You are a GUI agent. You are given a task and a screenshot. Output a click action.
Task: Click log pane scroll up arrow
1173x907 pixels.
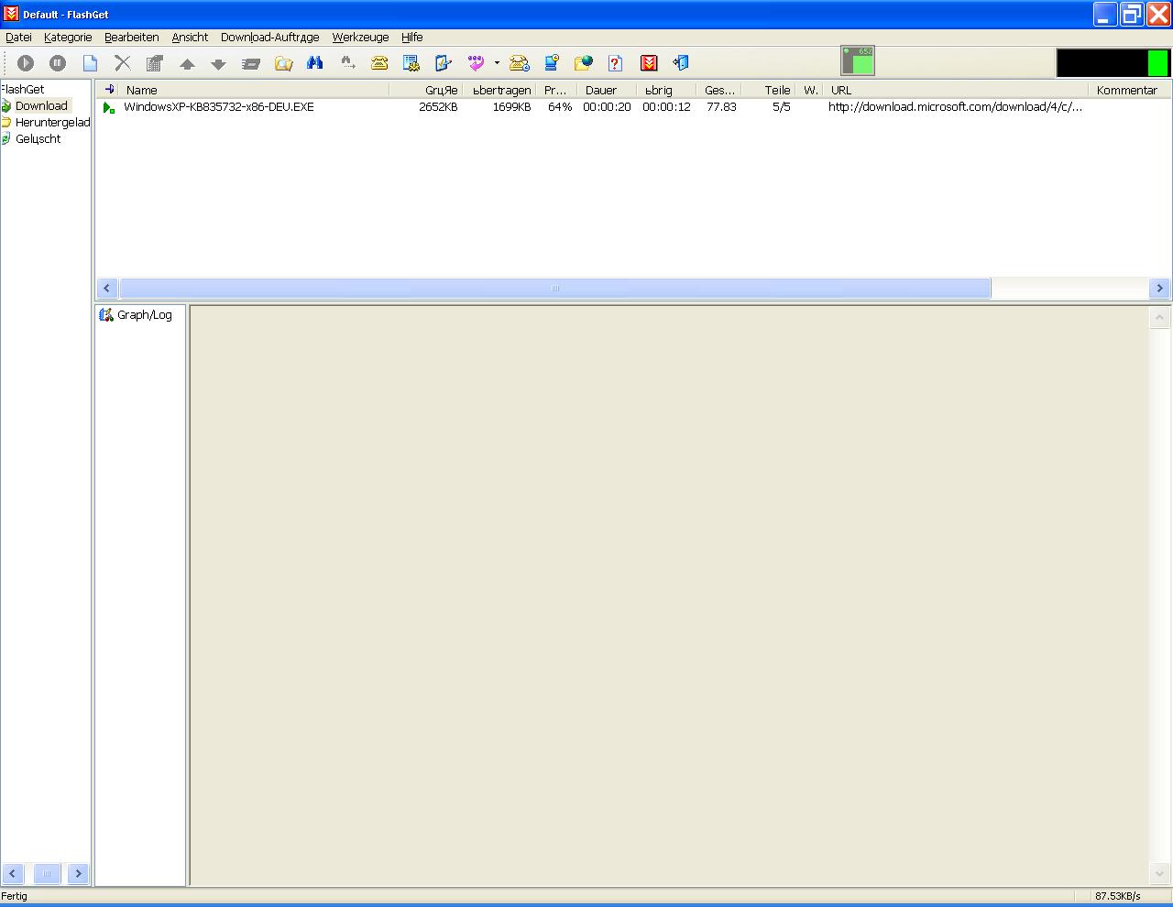tap(1159, 318)
